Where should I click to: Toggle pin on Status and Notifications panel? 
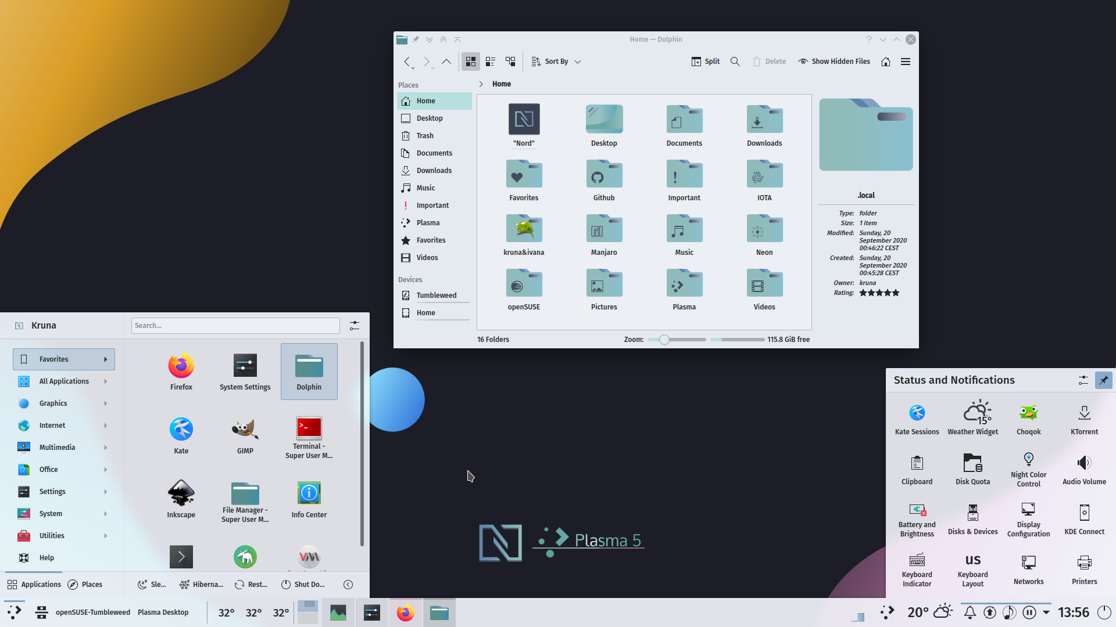click(1103, 380)
